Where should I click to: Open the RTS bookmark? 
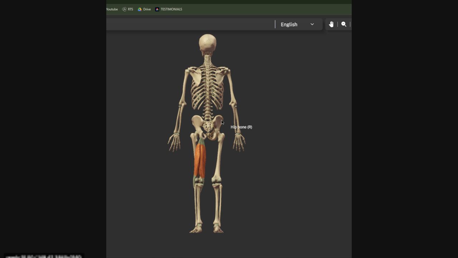pyautogui.click(x=127, y=9)
